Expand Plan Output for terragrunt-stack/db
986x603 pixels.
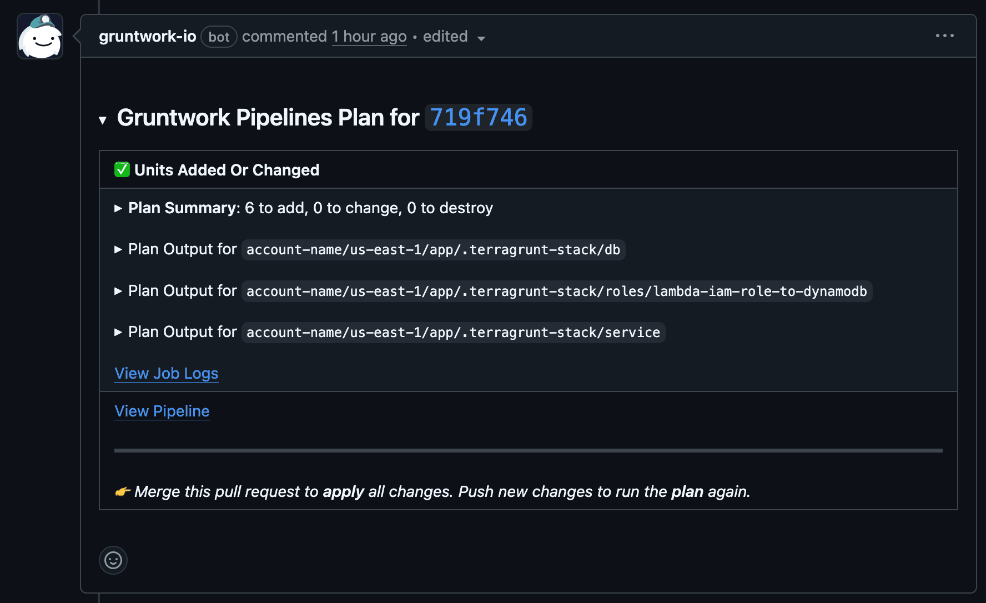click(x=118, y=250)
